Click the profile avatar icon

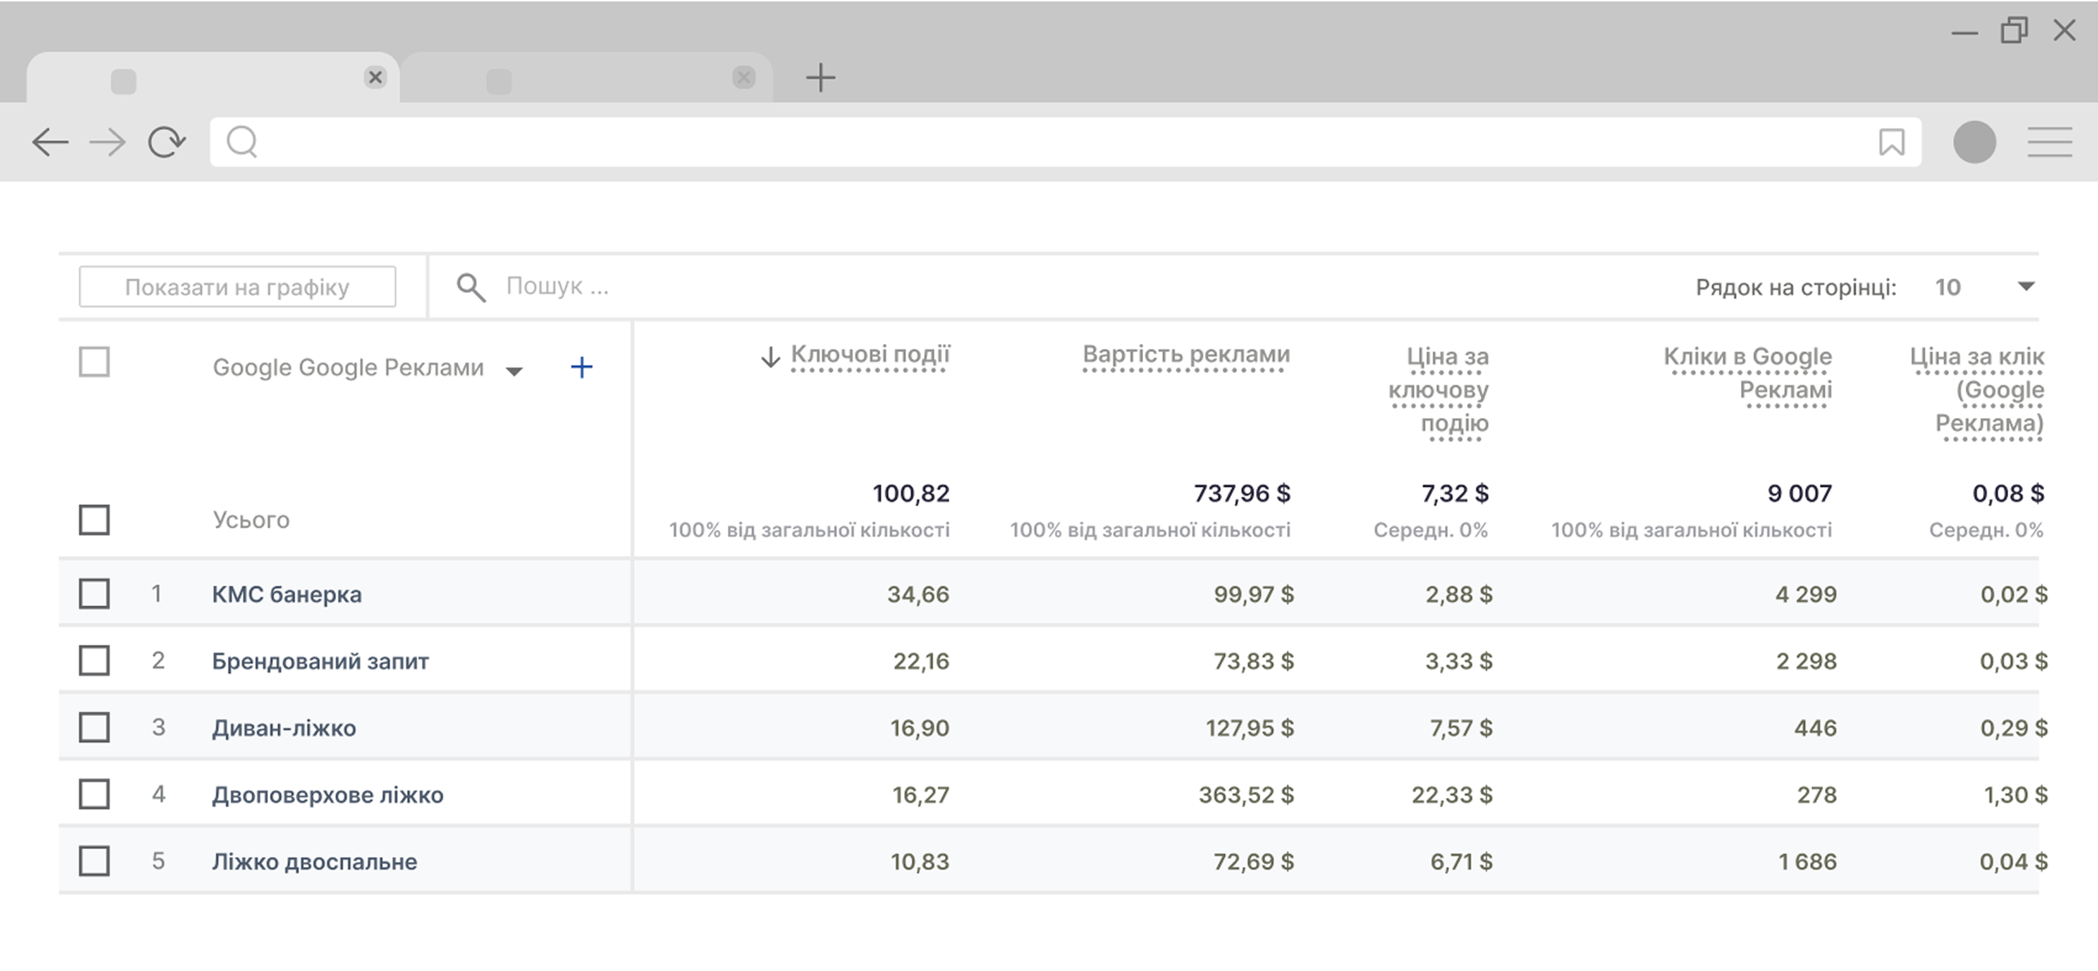pos(1974,142)
